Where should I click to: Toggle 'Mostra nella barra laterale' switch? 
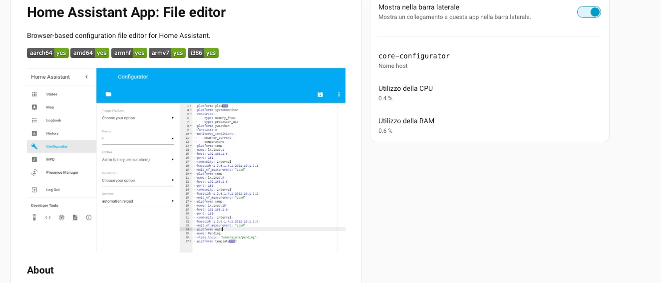tap(589, 12)
